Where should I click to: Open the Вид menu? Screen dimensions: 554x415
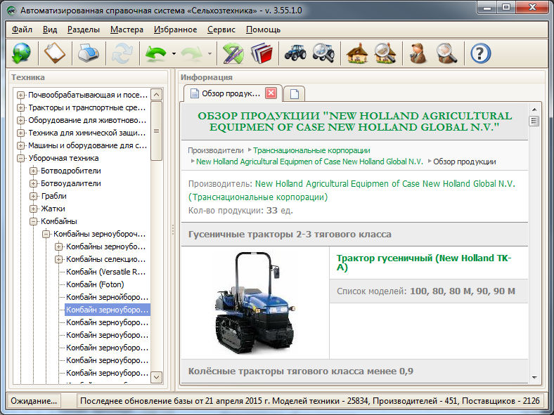[50, 29]
